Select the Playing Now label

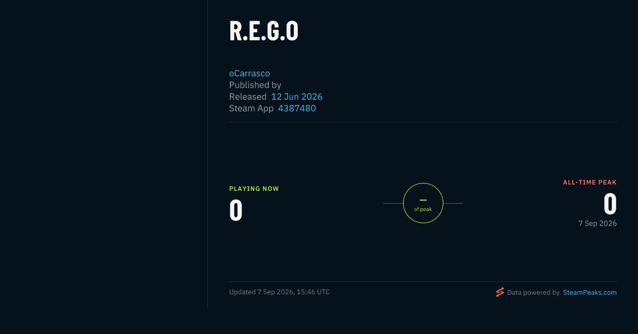(x=254, y=189)
